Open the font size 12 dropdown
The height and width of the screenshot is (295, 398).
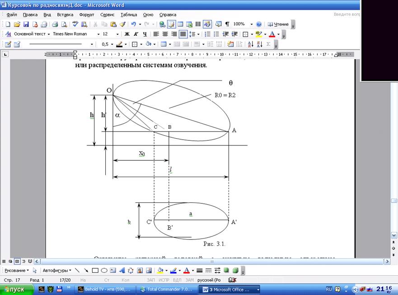coord(117,34)
